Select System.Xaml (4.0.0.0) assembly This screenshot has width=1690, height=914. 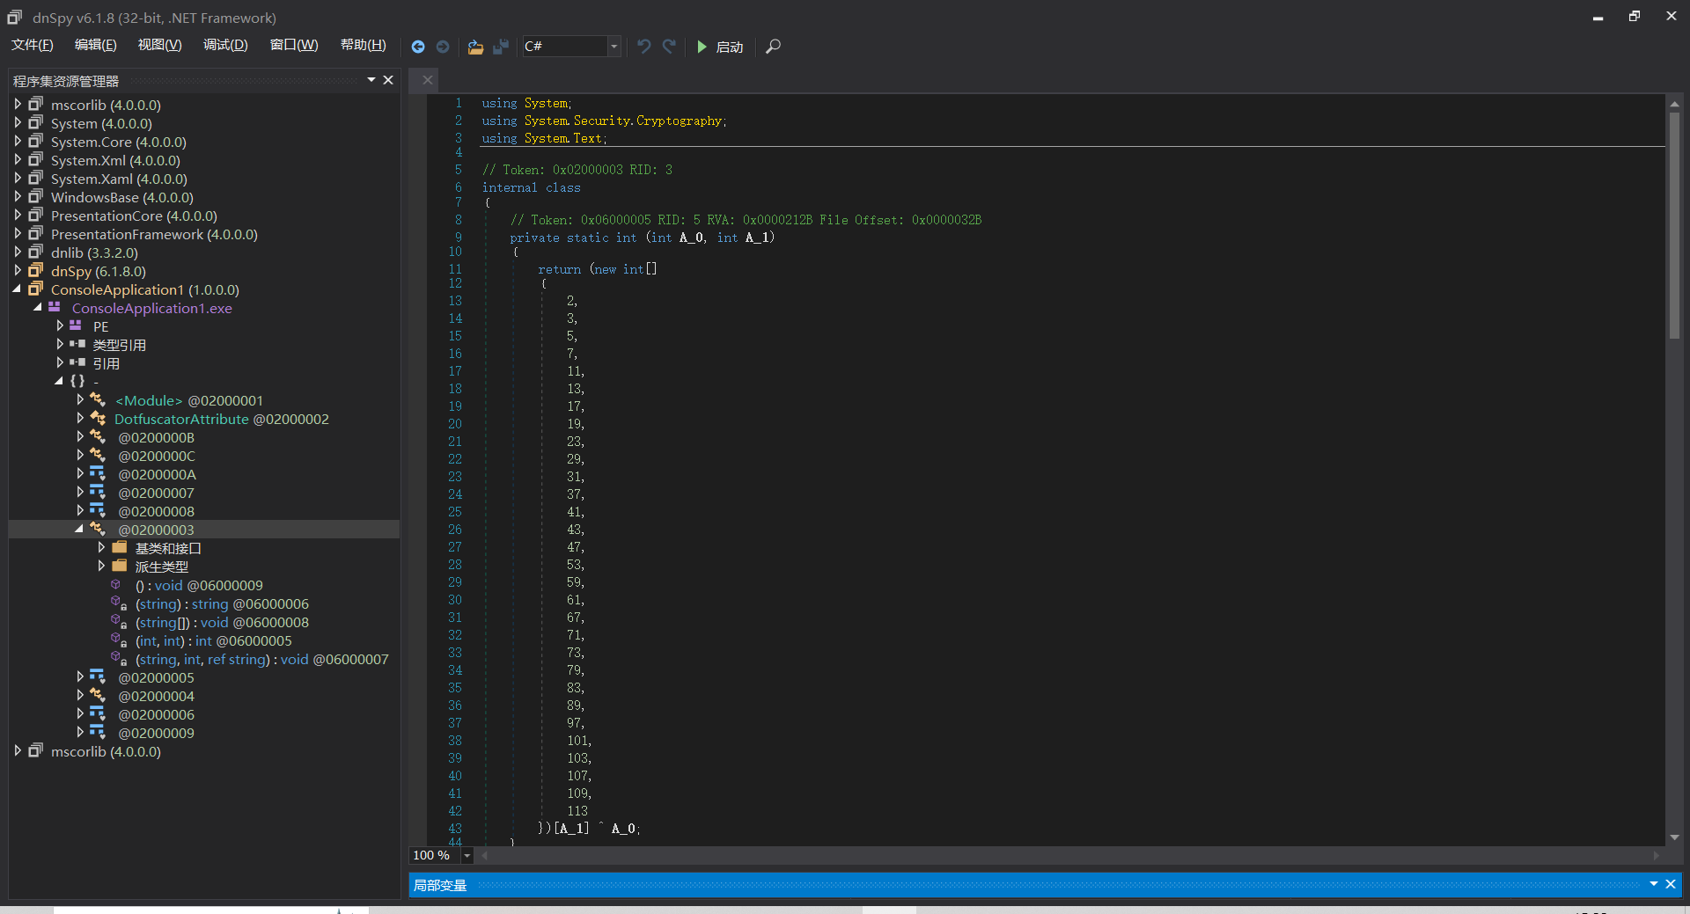pyautogui.click(x=119, y=179)
